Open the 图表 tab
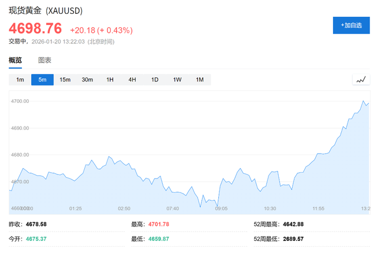 (44, 60)
